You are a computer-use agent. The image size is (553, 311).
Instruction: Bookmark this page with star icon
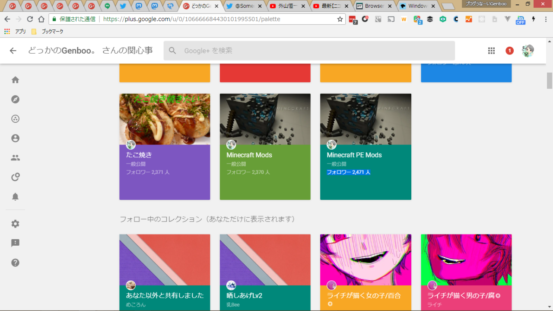click(340, 19)
